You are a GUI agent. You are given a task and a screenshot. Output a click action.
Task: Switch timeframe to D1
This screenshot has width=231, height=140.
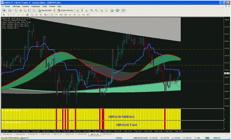tap(79, 15)
